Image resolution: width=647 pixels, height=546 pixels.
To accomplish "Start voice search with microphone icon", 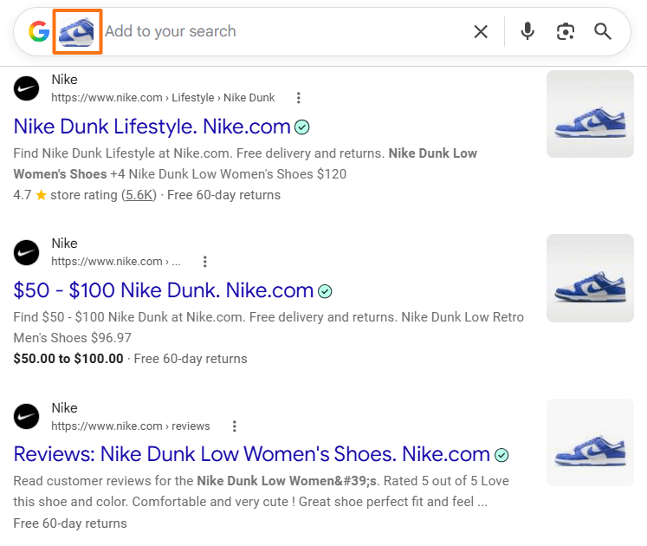I will [x=527, y=31].
